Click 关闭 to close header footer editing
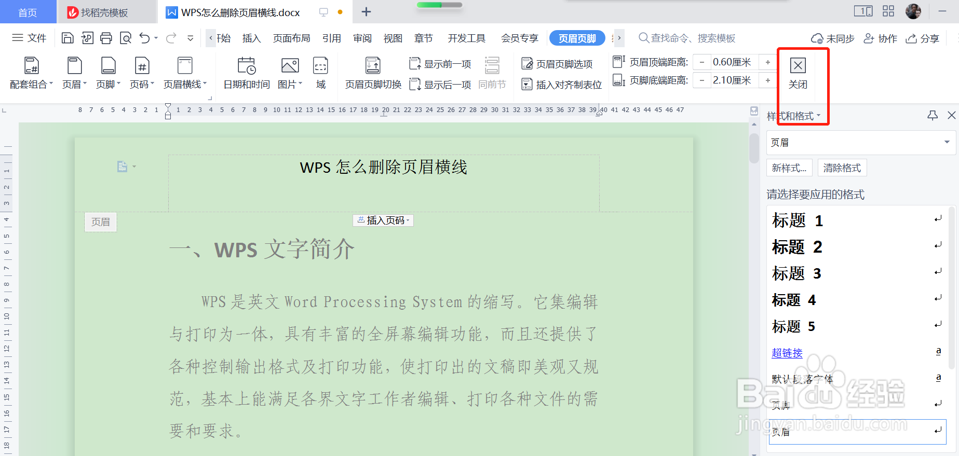Screen dimensions: 959x456 pyautogui.click(x=798, y=73)
